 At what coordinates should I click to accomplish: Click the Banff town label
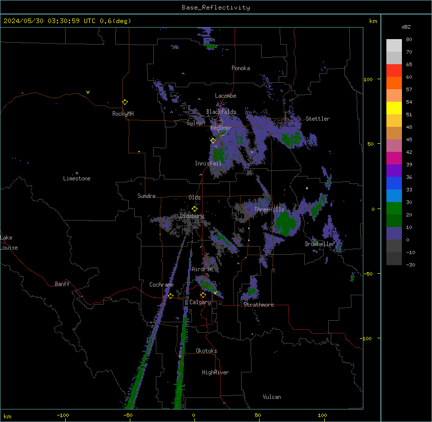tap(62, 284)
